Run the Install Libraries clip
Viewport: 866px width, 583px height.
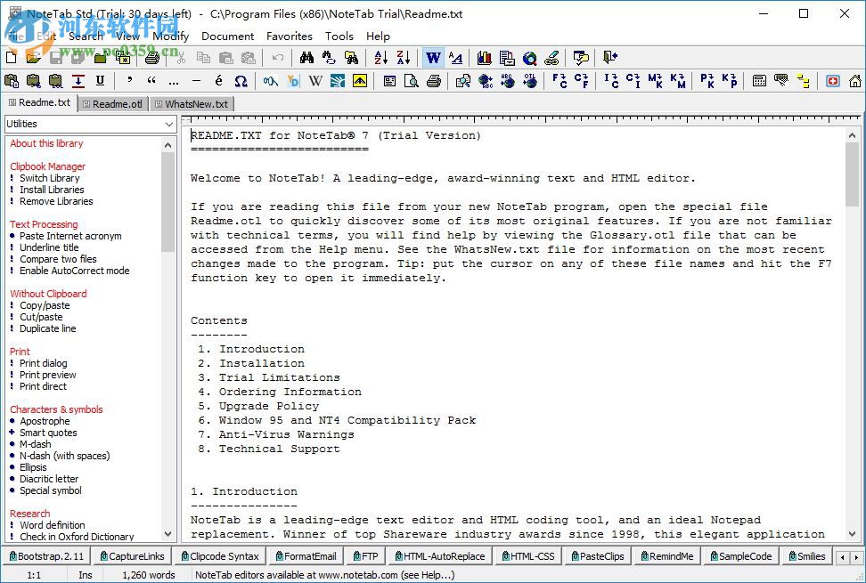52,190
